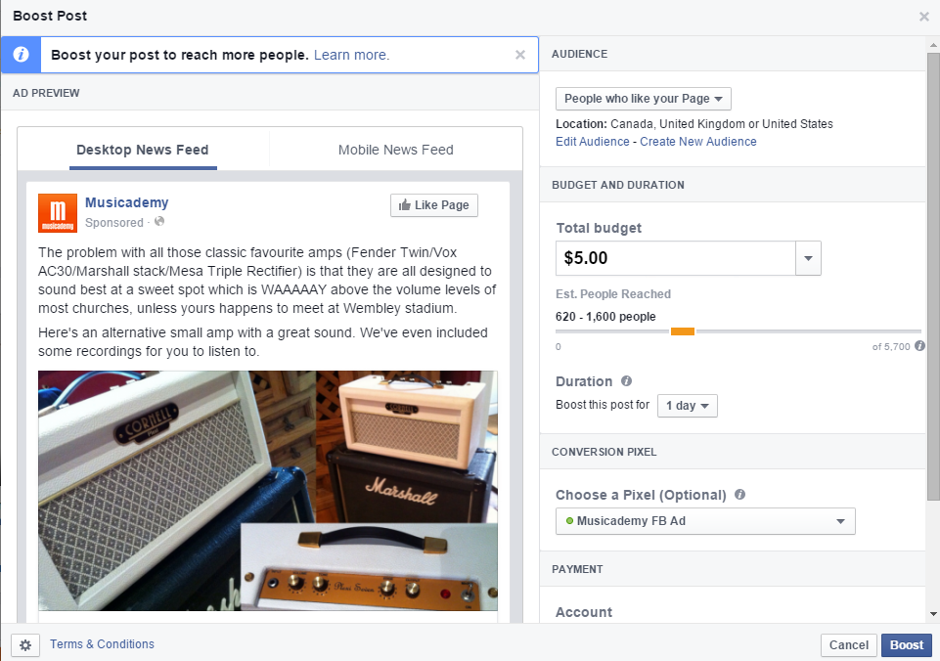
Task: Click the info icon beside 5,700
Action: tap(919, 346)
